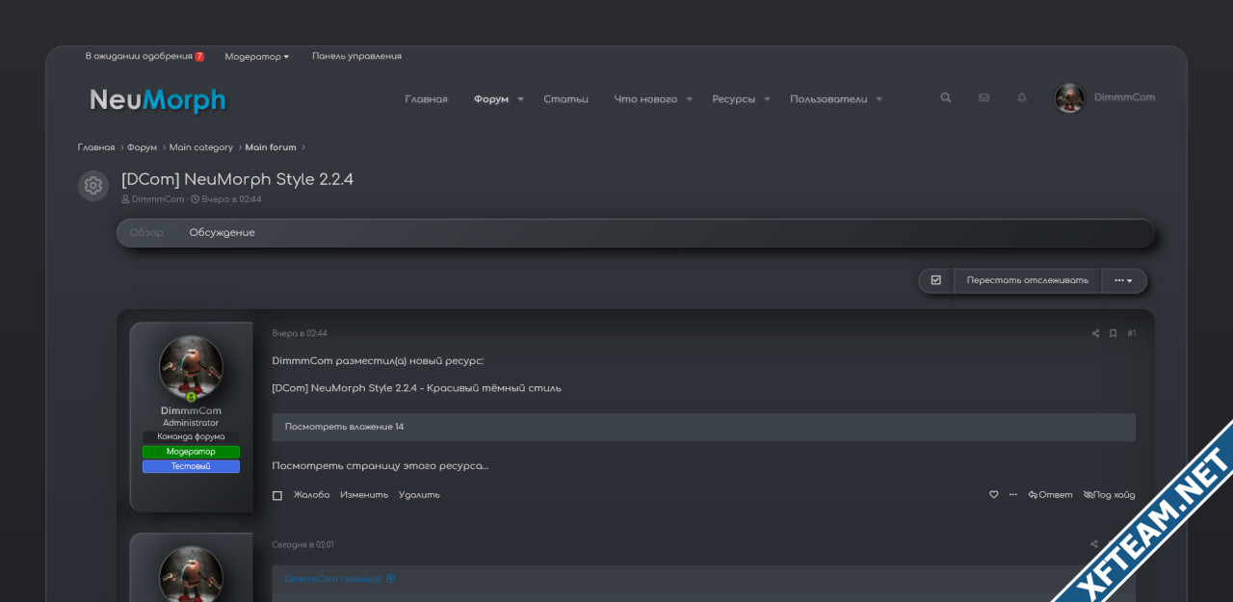Click DimmmCom name in post #1 user card
Image resolution: width=1233 pixels, height=602 pixels.
tap(191, 410)
